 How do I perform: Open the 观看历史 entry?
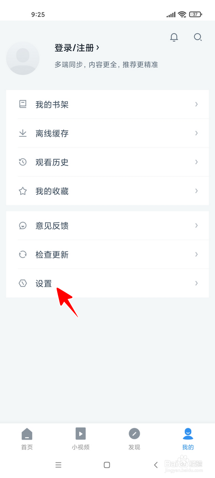(x=107, y=162)
